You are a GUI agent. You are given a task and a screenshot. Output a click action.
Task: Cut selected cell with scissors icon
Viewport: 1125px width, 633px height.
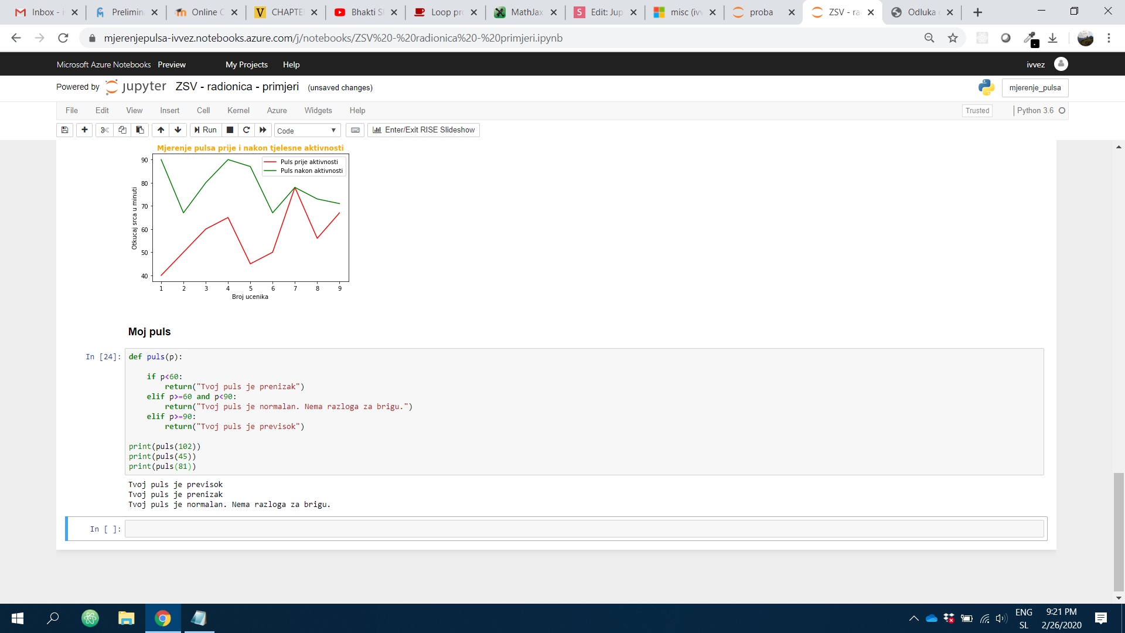click(105, 130)
